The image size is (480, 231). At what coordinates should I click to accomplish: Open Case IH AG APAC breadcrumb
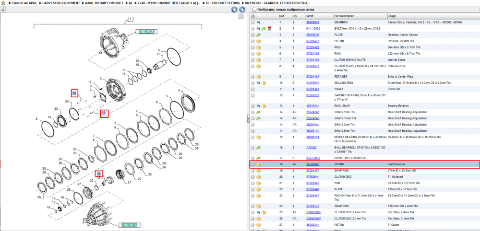tap(24, 3)
